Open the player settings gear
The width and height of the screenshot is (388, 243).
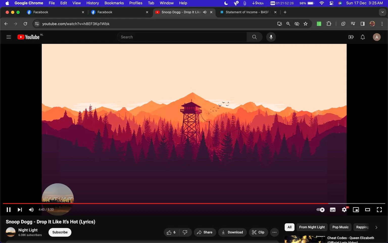[344, 210]
